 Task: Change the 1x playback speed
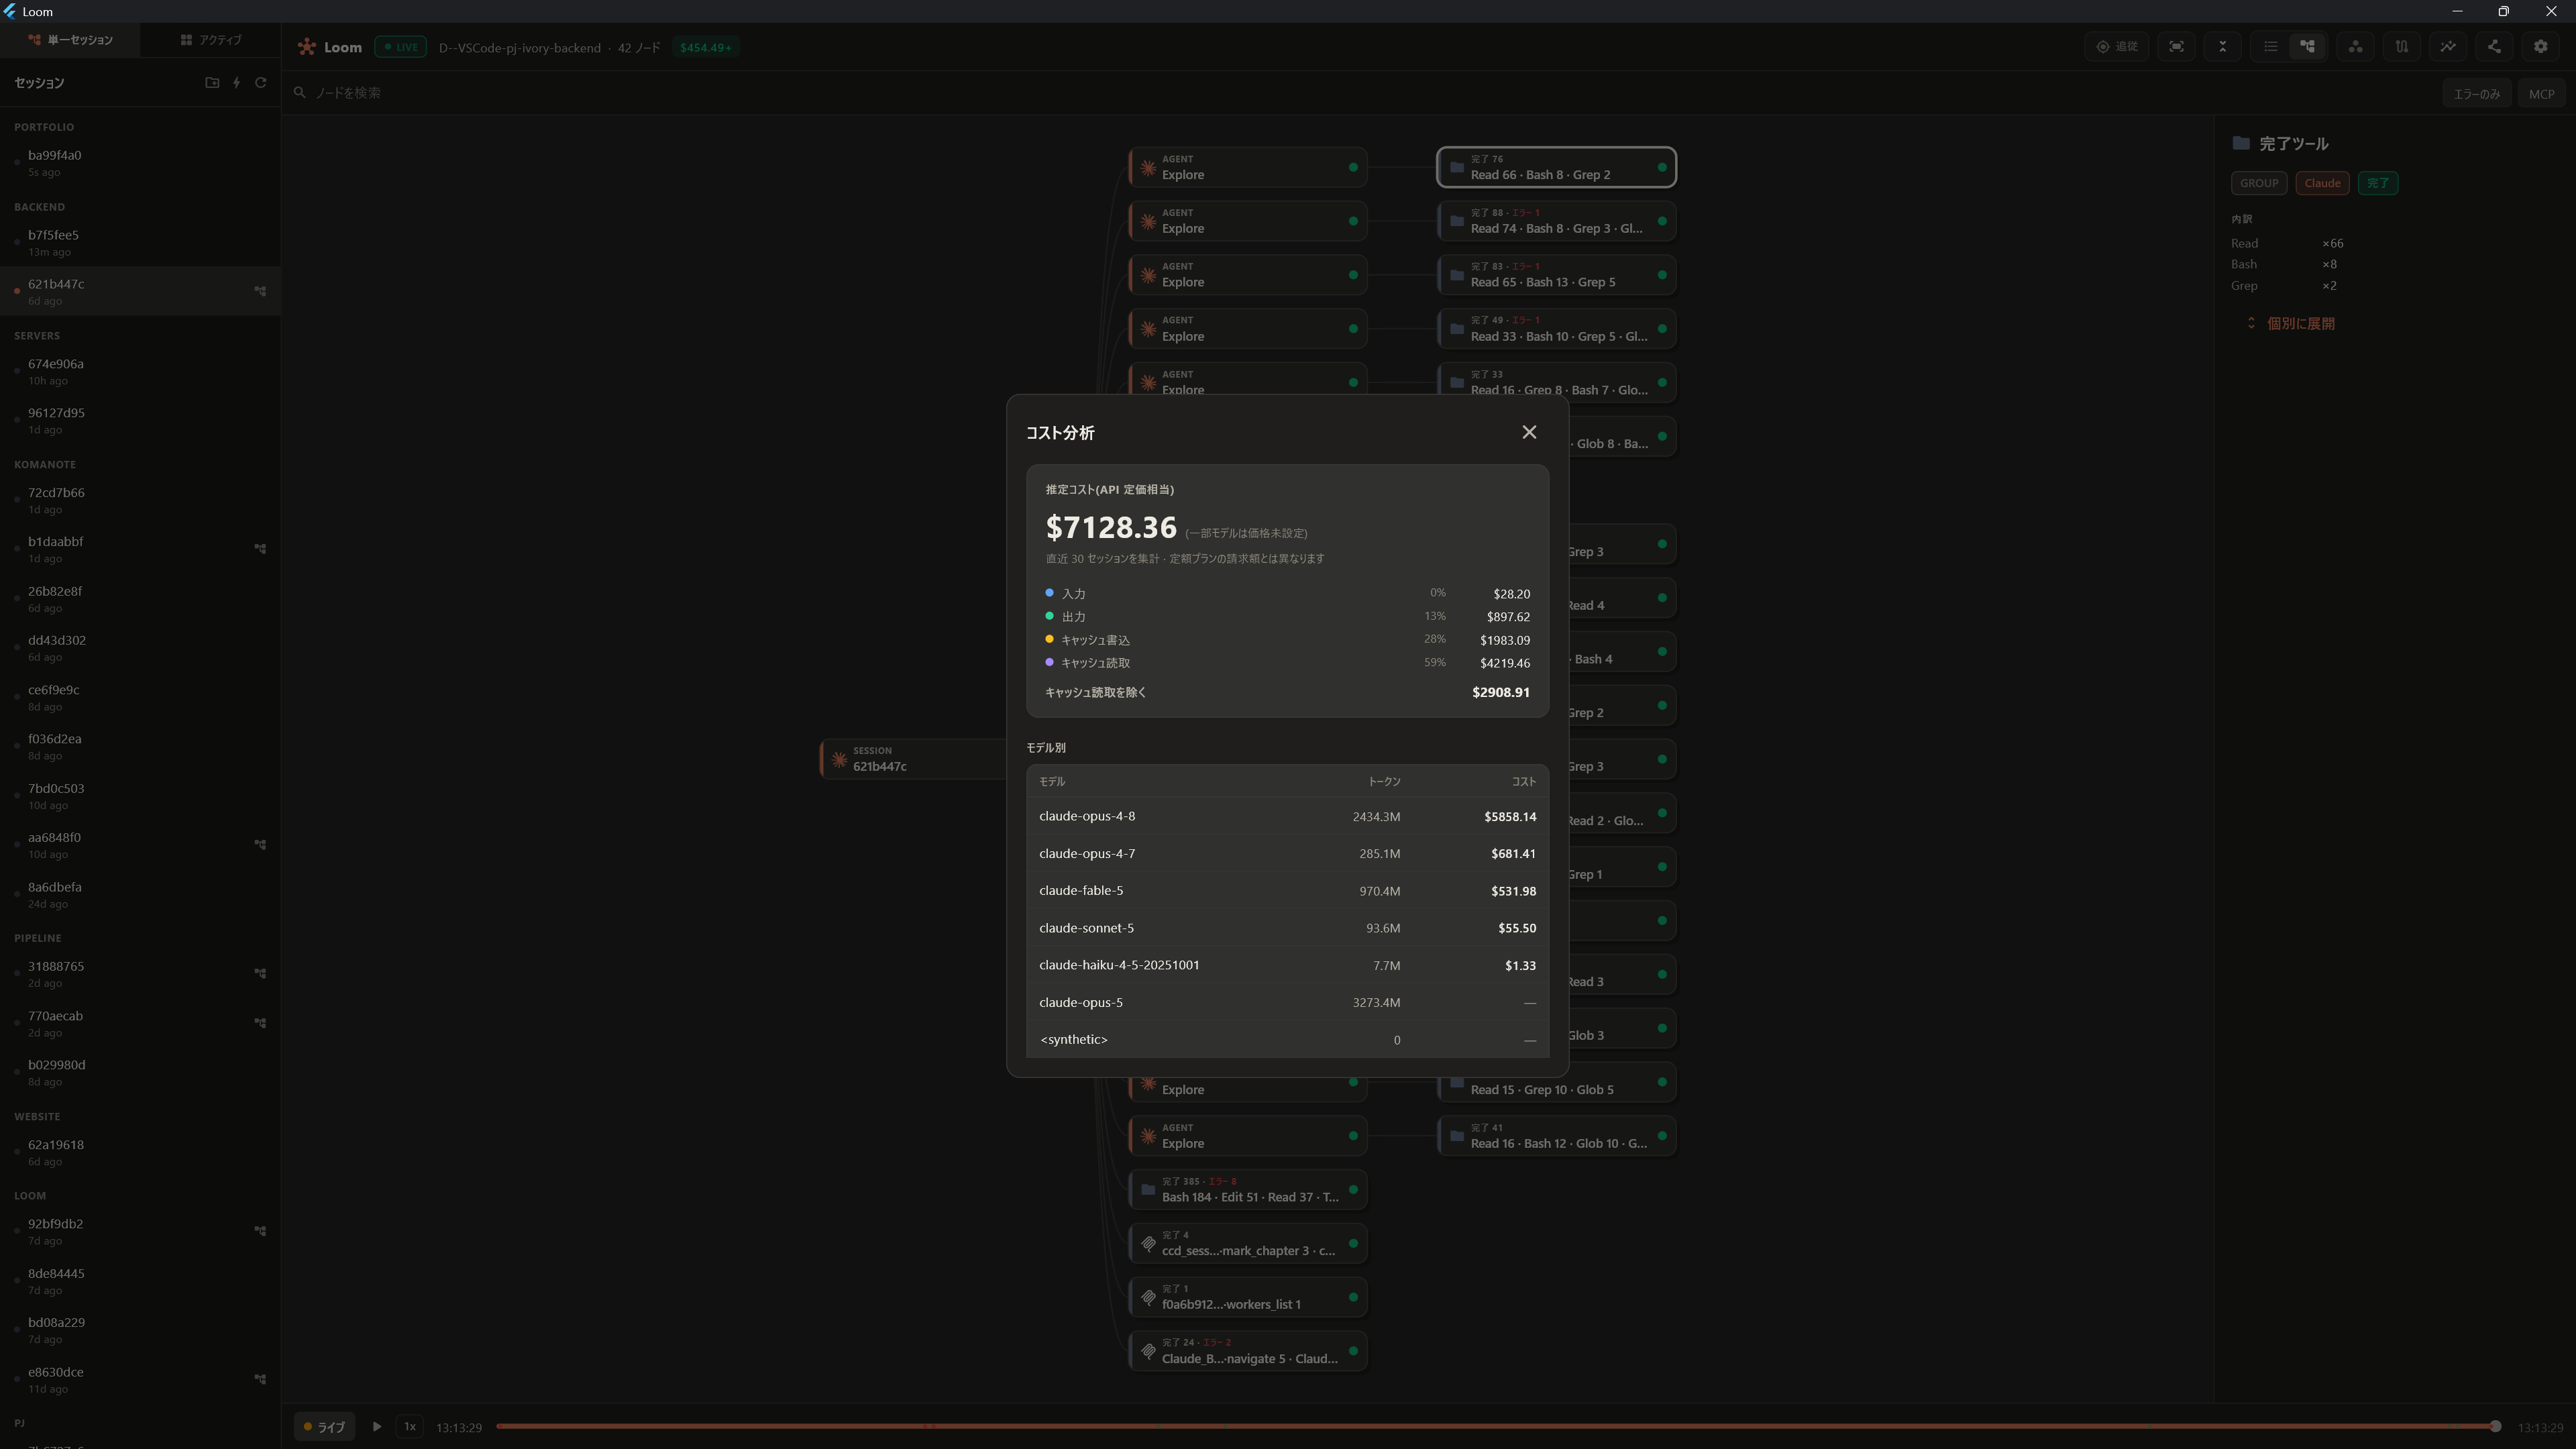[x=409, y=1427]
